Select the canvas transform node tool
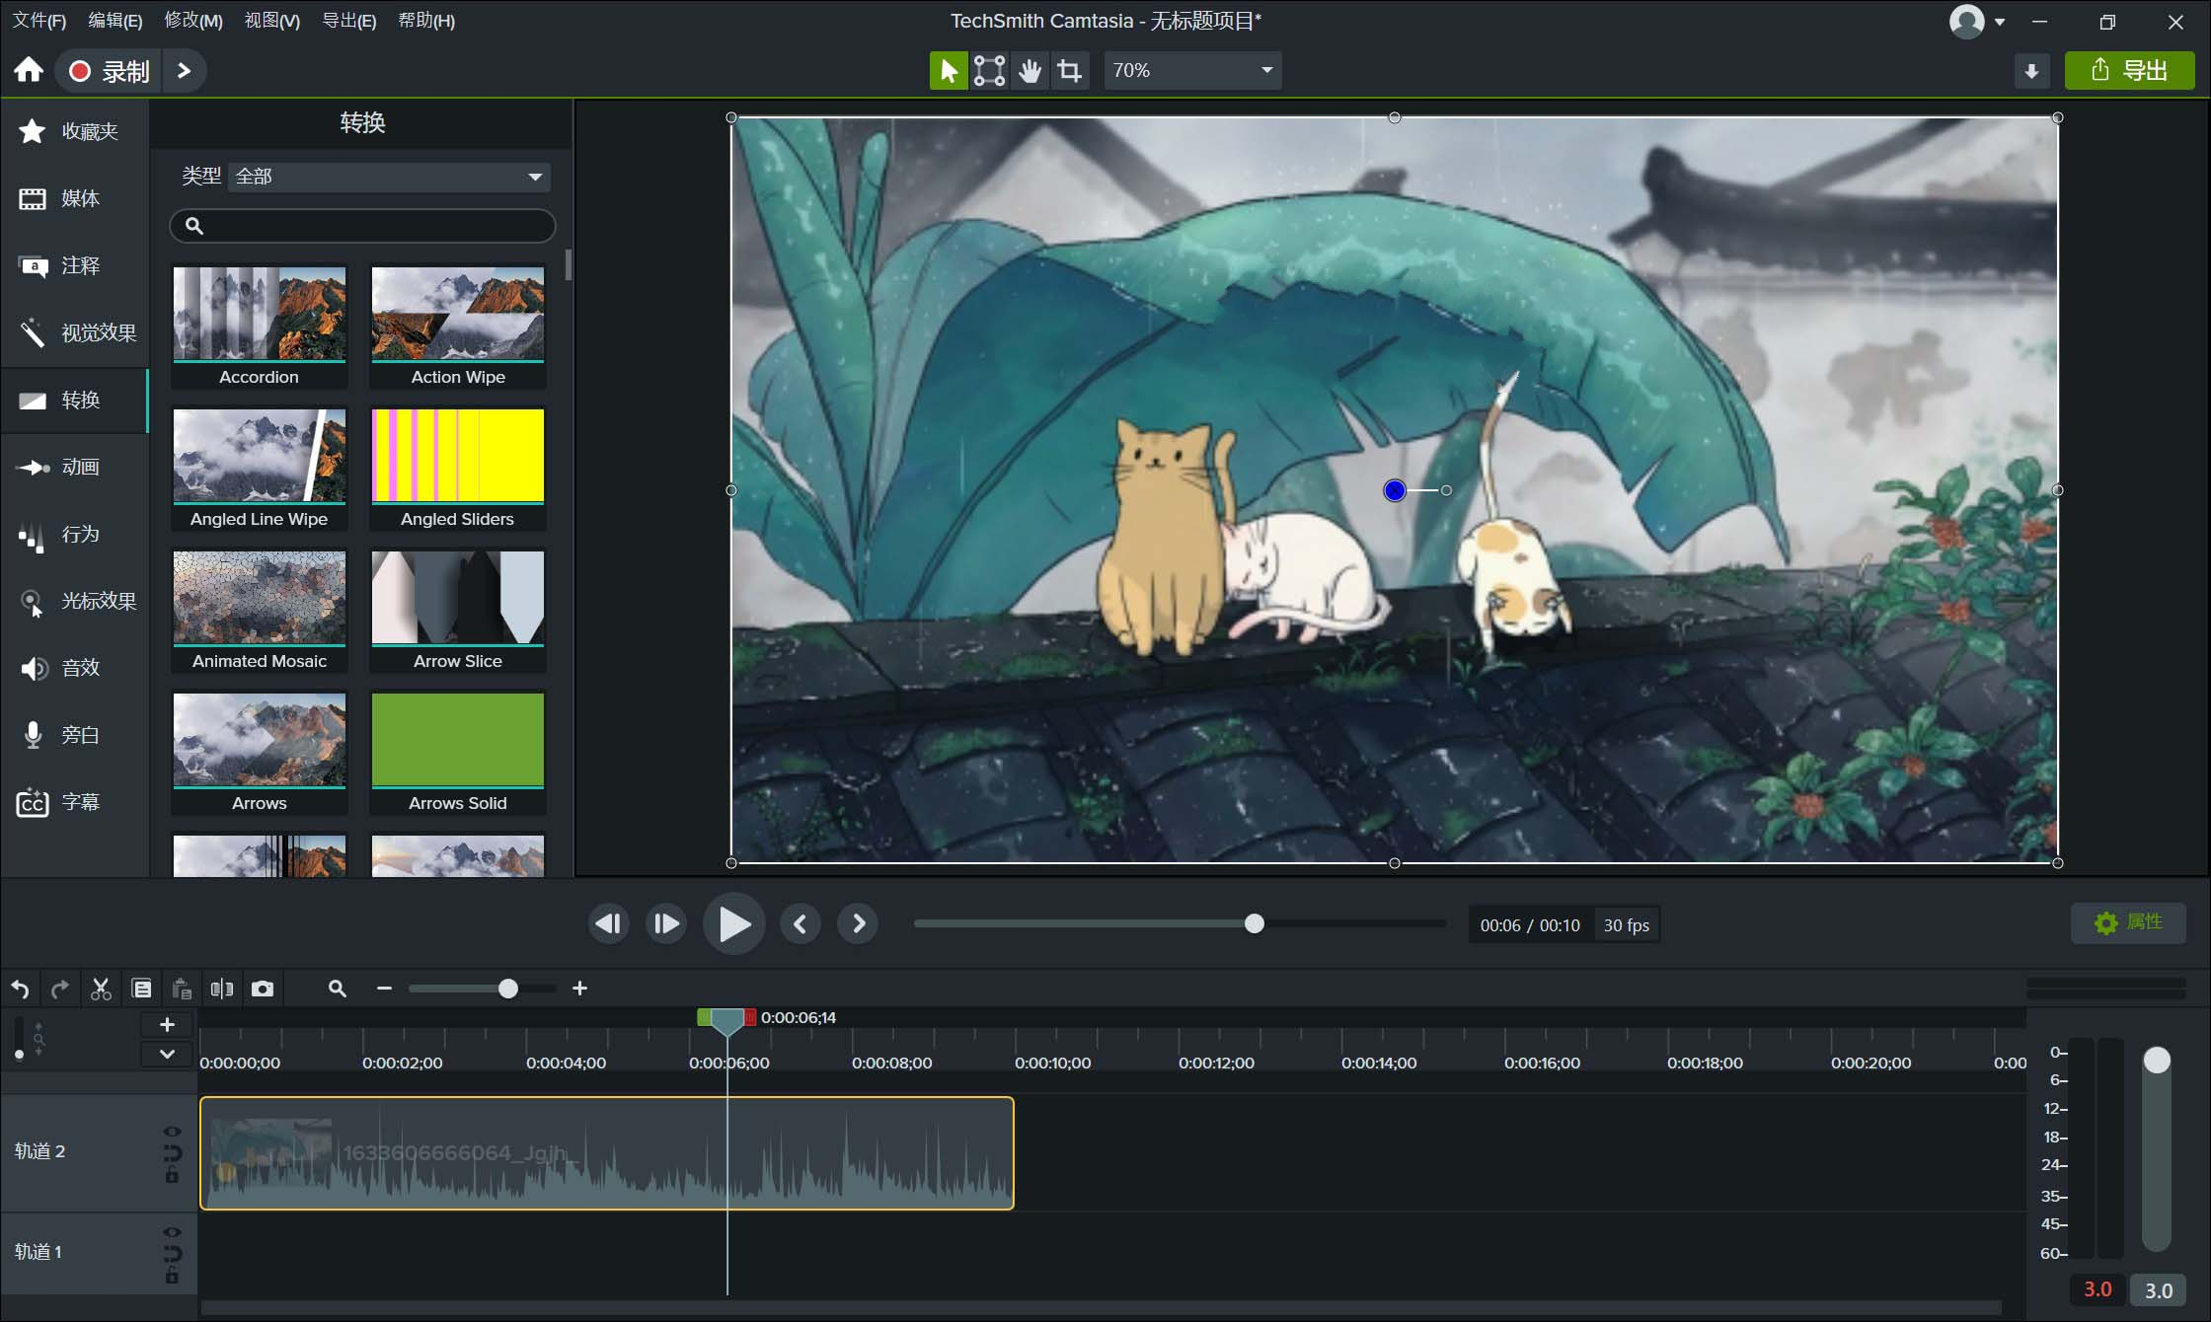The width and height of the screenshot is (2211, 1322). coord(989,70)
